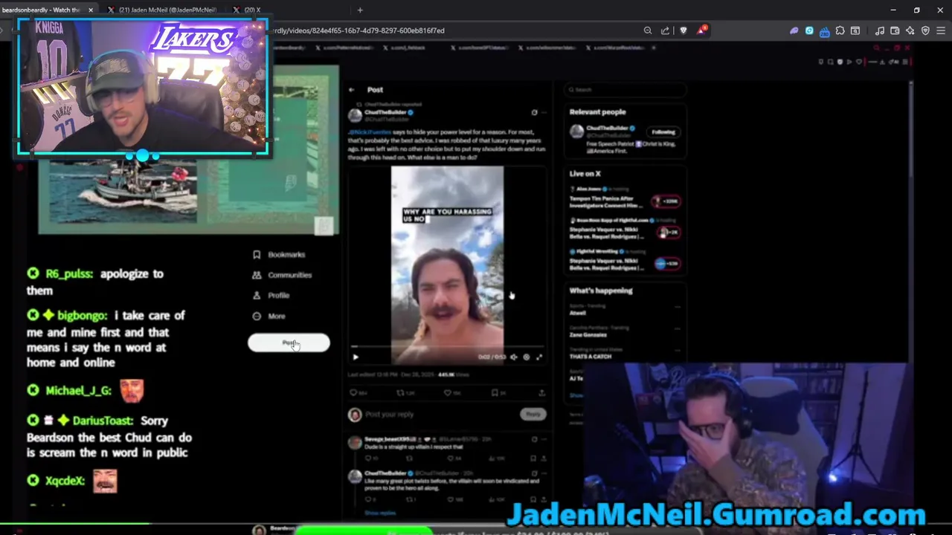
Task: Click the cyan slider on webcam frame
Action: (x=142, y=155)
